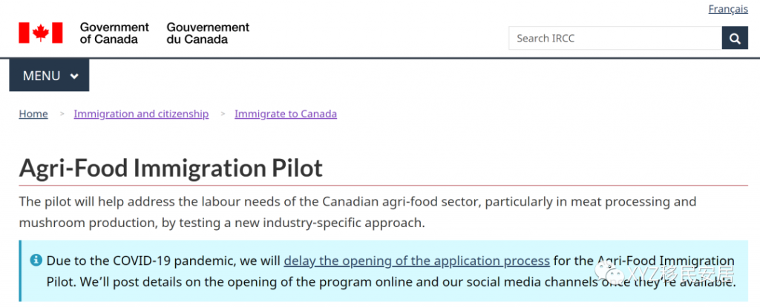Click the second breadcrumb separator arrow

pos(223,114)
